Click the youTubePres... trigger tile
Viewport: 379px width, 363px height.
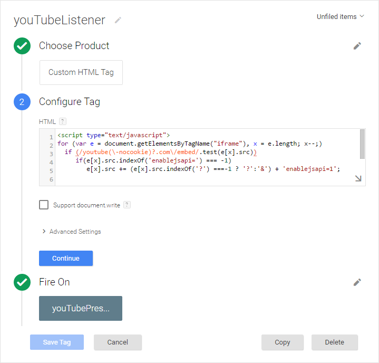click(x=81, y=309)
